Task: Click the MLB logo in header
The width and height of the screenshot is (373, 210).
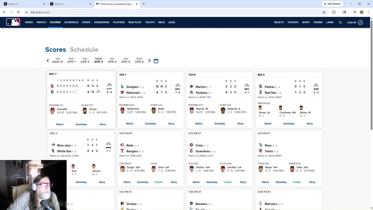Action: click(x=13, y=22)
